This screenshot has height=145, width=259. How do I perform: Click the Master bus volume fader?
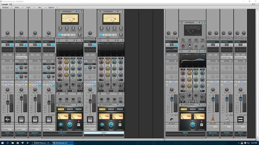tap(172, 99)
